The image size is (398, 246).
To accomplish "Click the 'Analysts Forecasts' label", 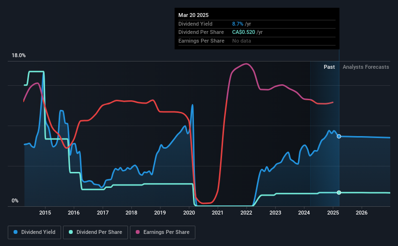I will coord(366,67).
